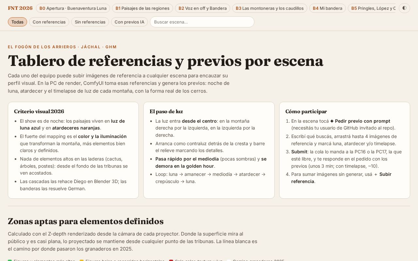
Task: Click the bullet starting 'La luz entra desde el centro'
Action: click(211, 128)
